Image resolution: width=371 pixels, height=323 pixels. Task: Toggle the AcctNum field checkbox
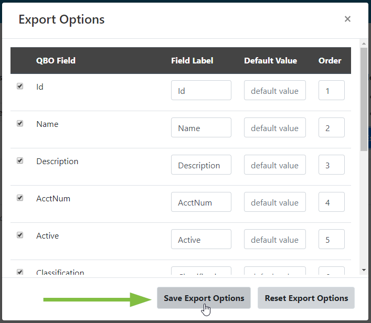point(20,198)
